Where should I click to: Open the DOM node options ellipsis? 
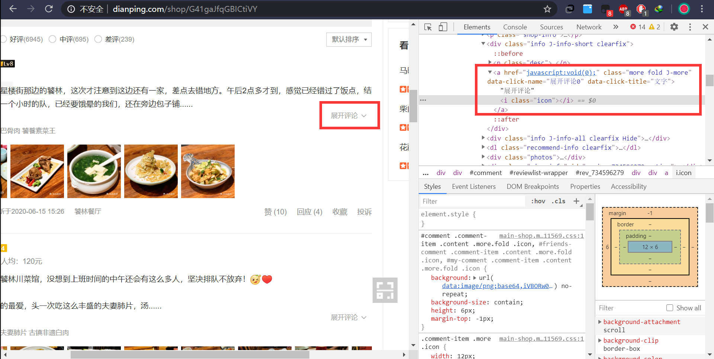[423, 100]
